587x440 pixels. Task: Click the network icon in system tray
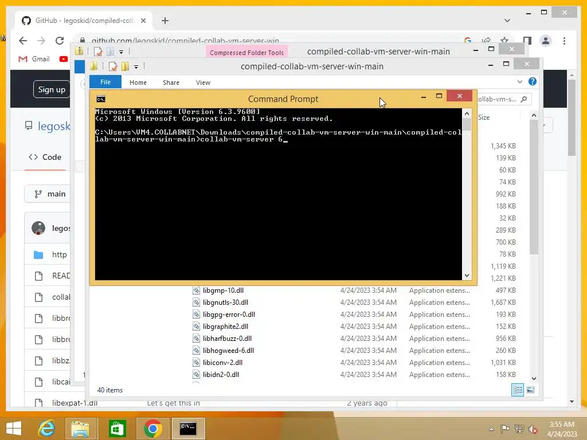(519, 429)
